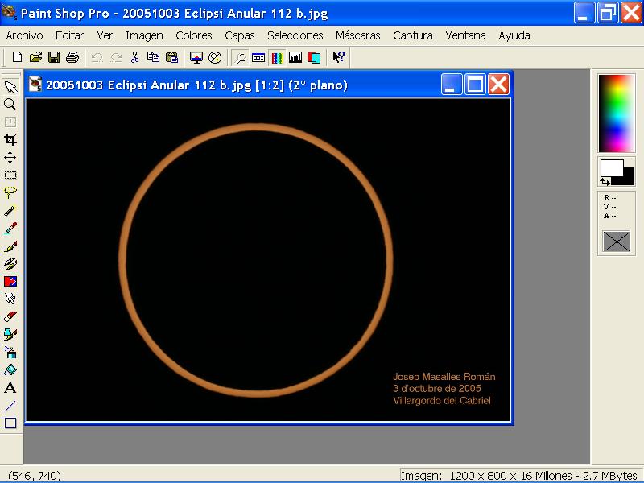The width and height of the screenshot is (644, 483).
Task: Close the Eclipsi Anular image window
Action: tap(499, 85)
